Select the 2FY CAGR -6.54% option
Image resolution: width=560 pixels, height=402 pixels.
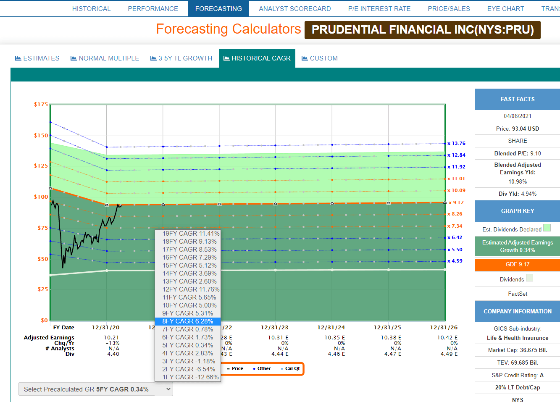188,369
